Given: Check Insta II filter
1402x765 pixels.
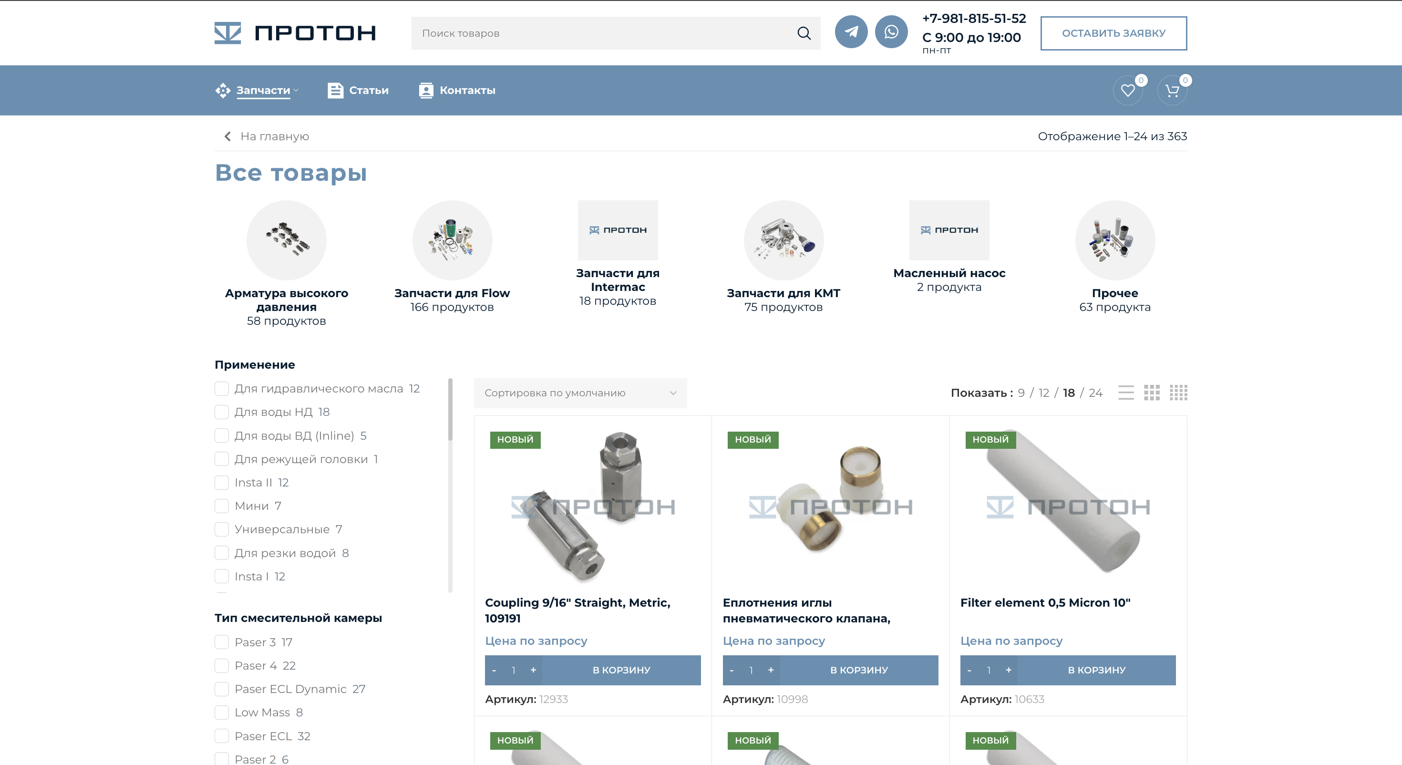Looking at the screenshot, I should [x=222, y=482].
